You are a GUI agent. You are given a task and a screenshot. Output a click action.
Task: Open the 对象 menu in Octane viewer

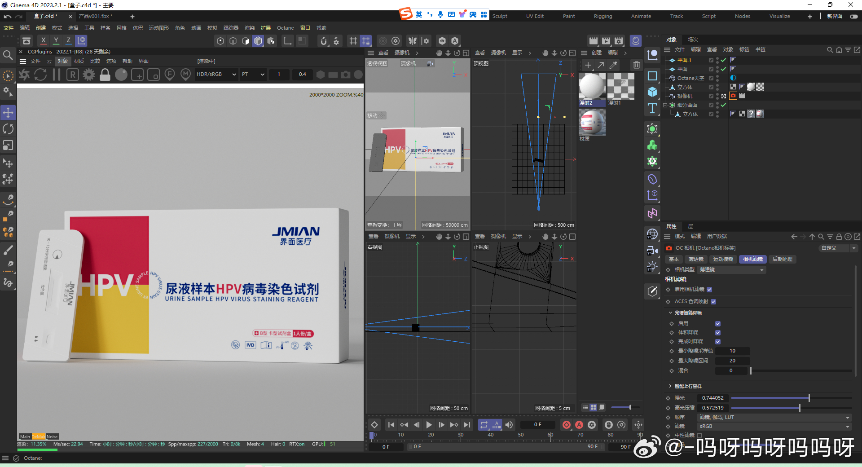coord(63,61)
